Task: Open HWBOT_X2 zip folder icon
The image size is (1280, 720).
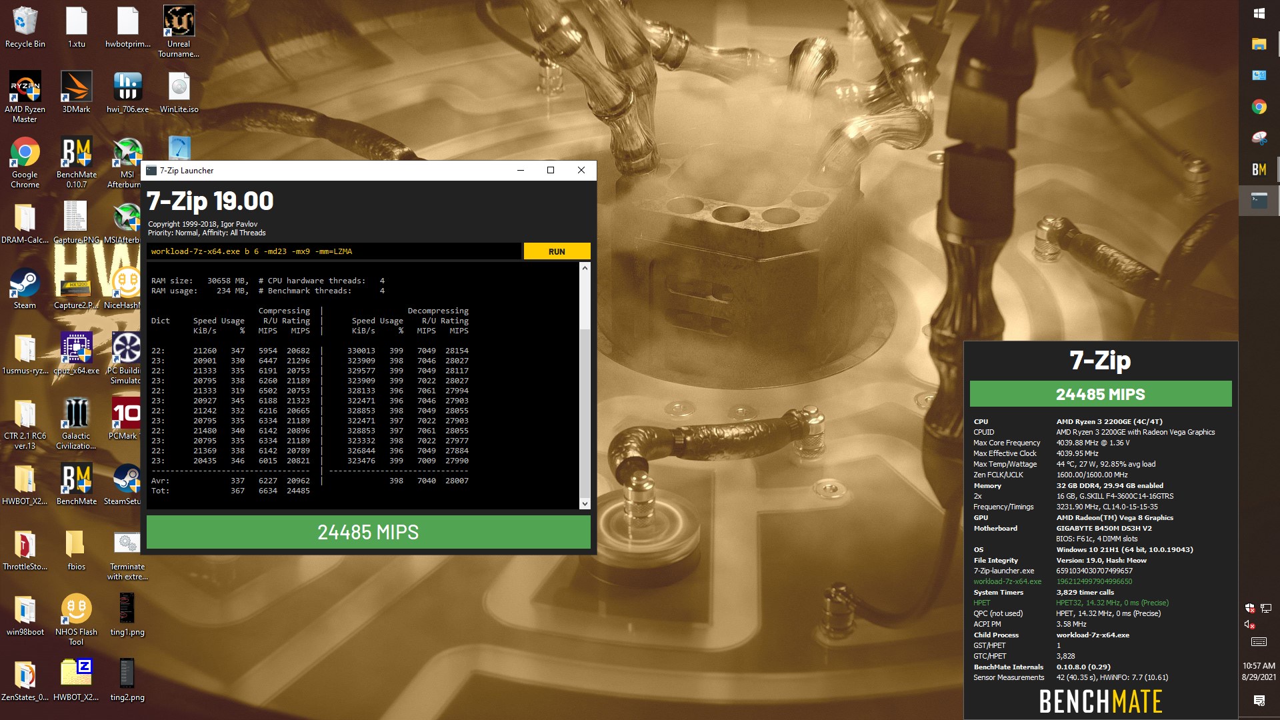Action: pos(76,681)
